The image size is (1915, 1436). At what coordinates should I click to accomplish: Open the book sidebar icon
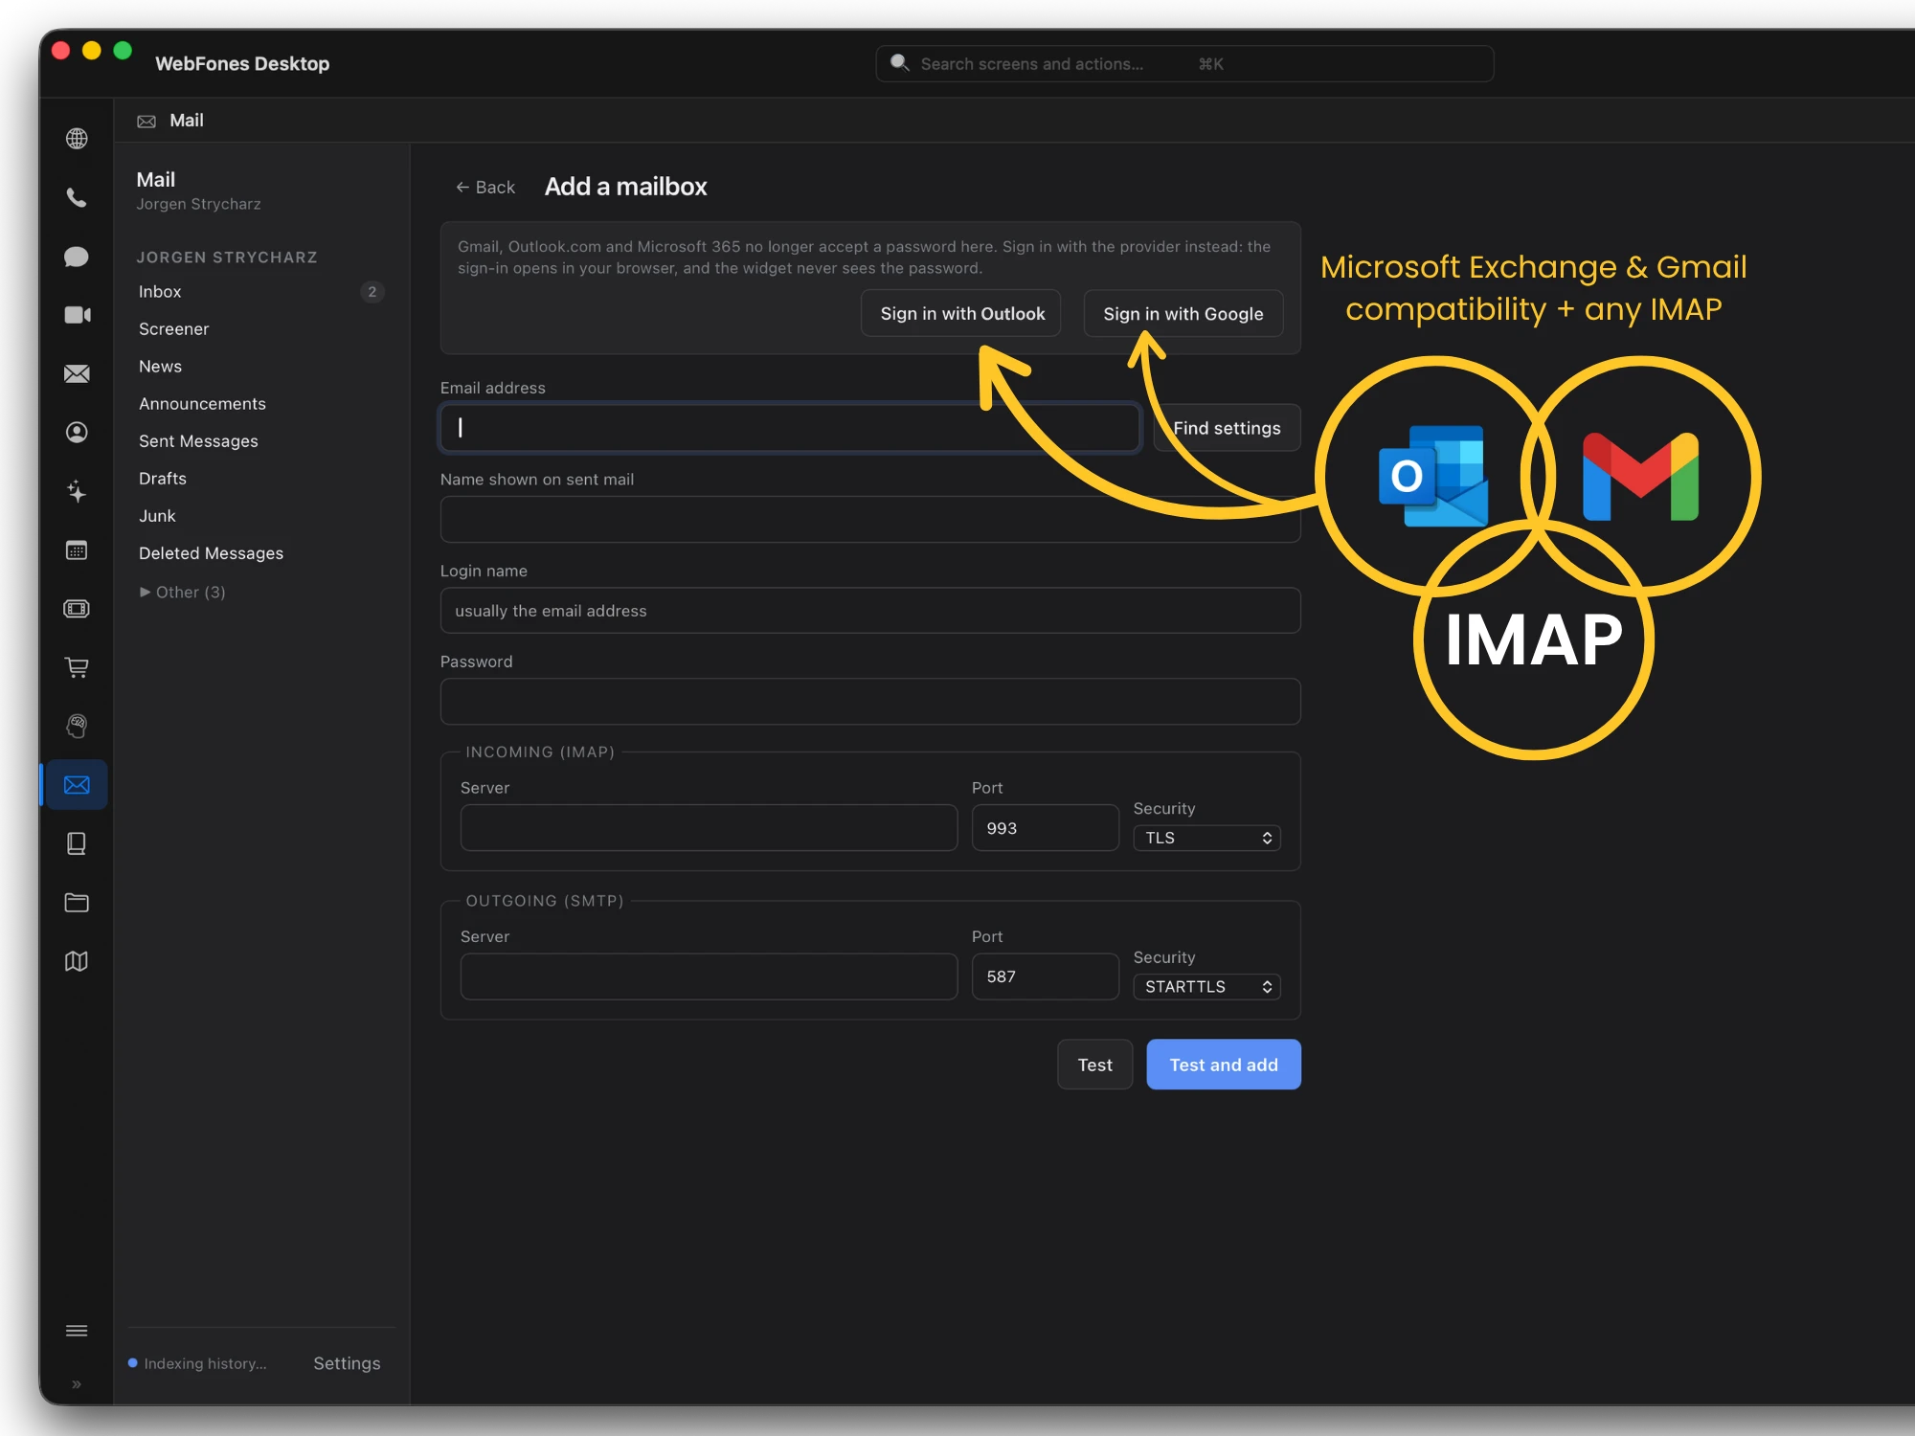pyautogui.click(x=77, y=843)
